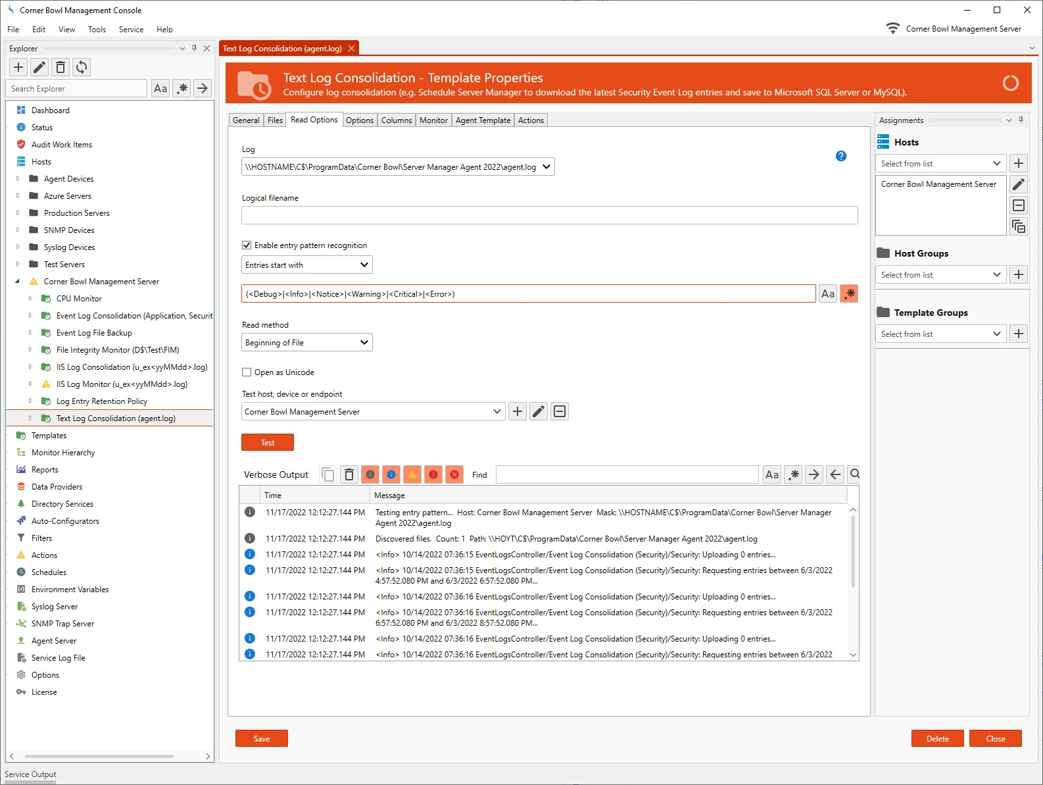Click the Logical filename input field
Screen dimensions: 1043x785
pyautogui.click(x=549, y=215)
